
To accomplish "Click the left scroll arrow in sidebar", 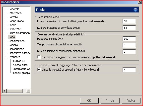I will [4, 91].
